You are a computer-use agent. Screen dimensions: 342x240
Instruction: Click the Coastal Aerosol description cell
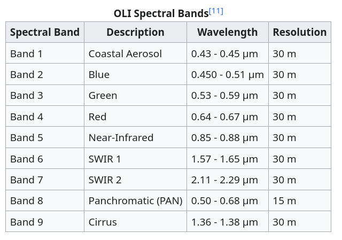[x=125, y=53]
